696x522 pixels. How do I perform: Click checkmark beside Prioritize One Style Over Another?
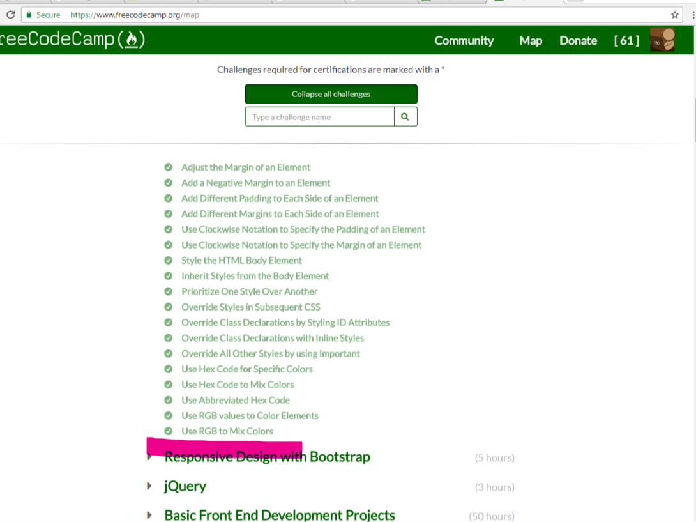point(168,291)
